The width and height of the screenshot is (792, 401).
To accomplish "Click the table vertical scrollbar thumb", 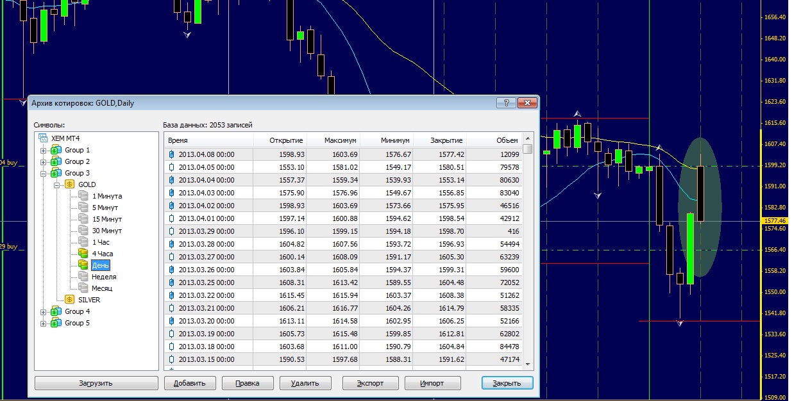I will coord(528,149).
